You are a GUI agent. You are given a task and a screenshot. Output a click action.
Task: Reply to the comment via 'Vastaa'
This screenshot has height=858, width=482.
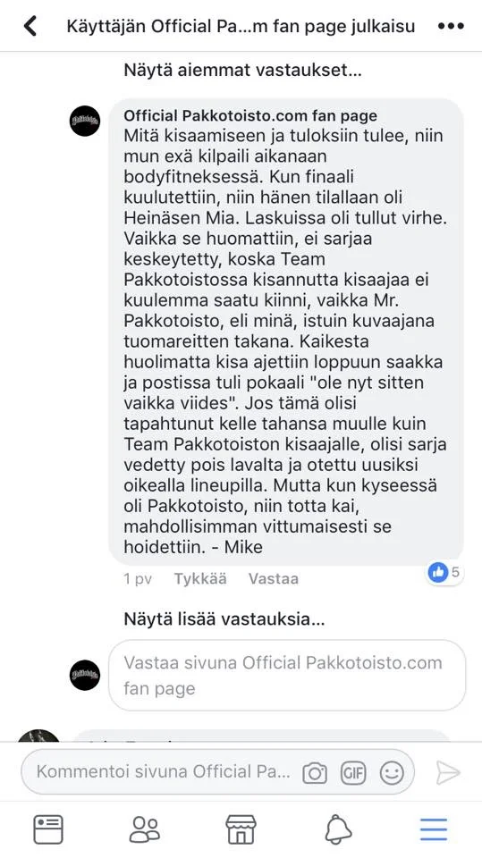274,579
